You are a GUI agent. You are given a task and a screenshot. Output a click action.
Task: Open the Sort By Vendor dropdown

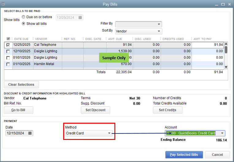(139, 31)
